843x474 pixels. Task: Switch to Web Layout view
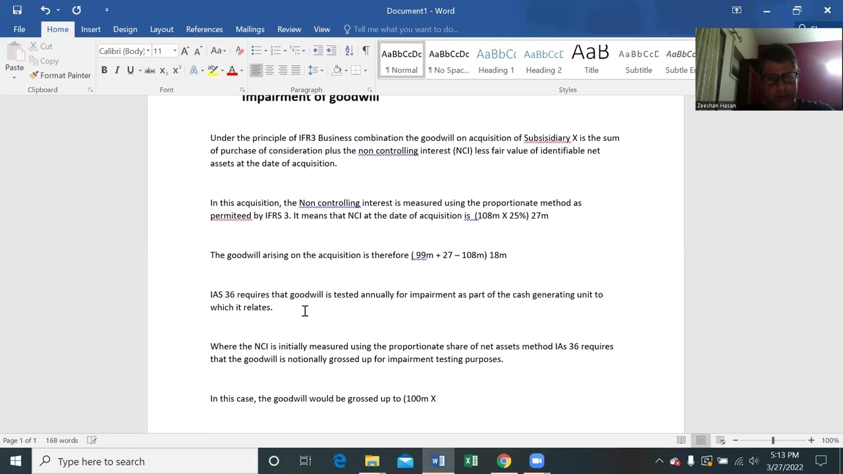[721, 440]
